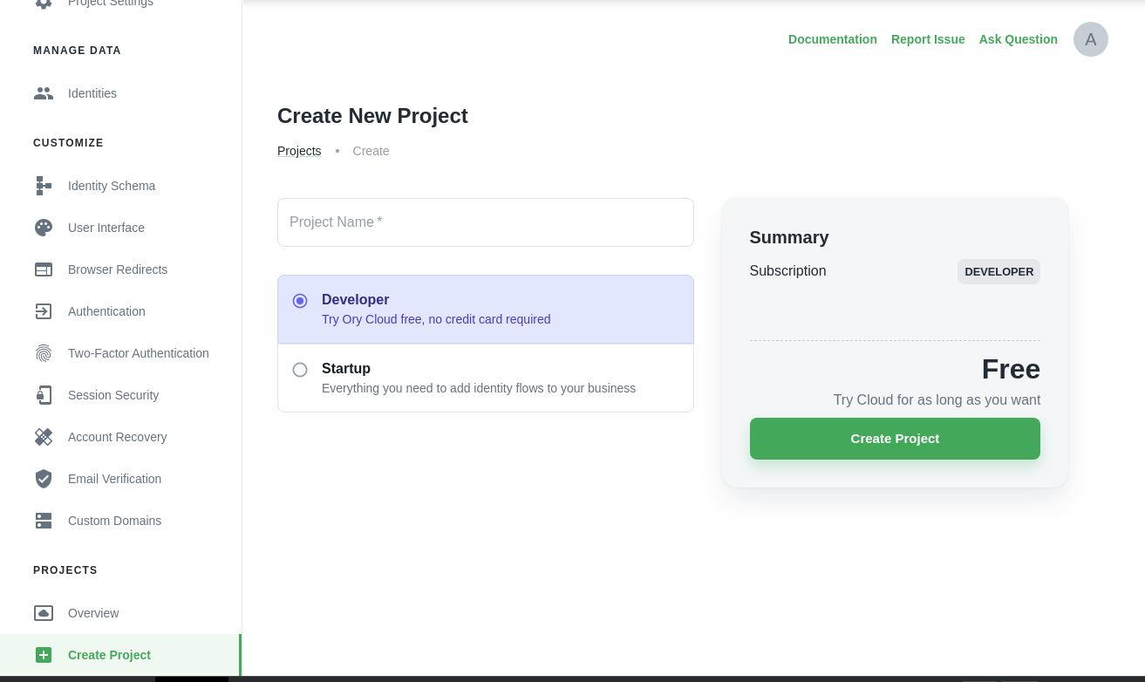Image resolution: width=1145 pixels, height=682 pixels.
Task: Open the Documentation link
Action: pos(832,39)
